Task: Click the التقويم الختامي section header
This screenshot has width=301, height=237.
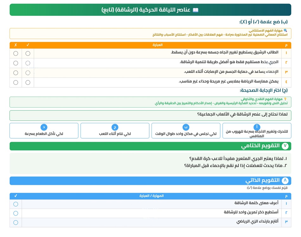Action: coord(150,146)
